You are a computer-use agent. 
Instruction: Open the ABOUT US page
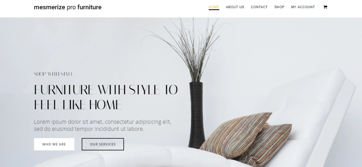[235, 7]
